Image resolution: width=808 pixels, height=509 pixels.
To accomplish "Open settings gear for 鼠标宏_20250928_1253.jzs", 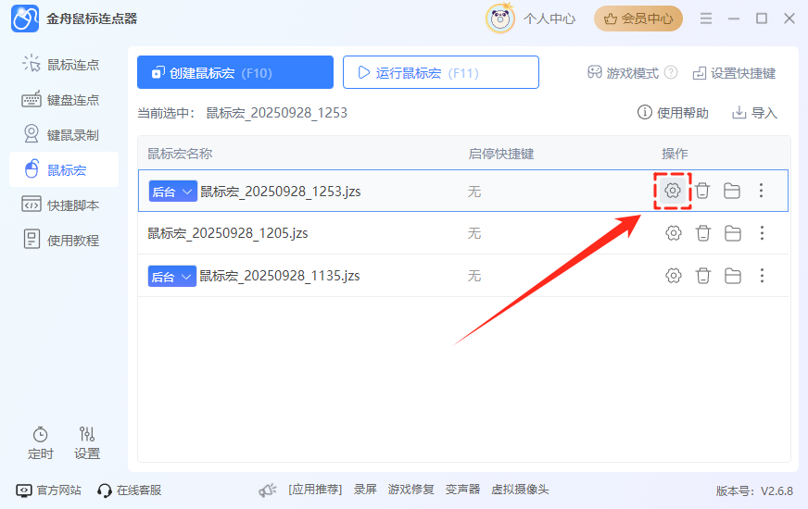I will 672,191.
